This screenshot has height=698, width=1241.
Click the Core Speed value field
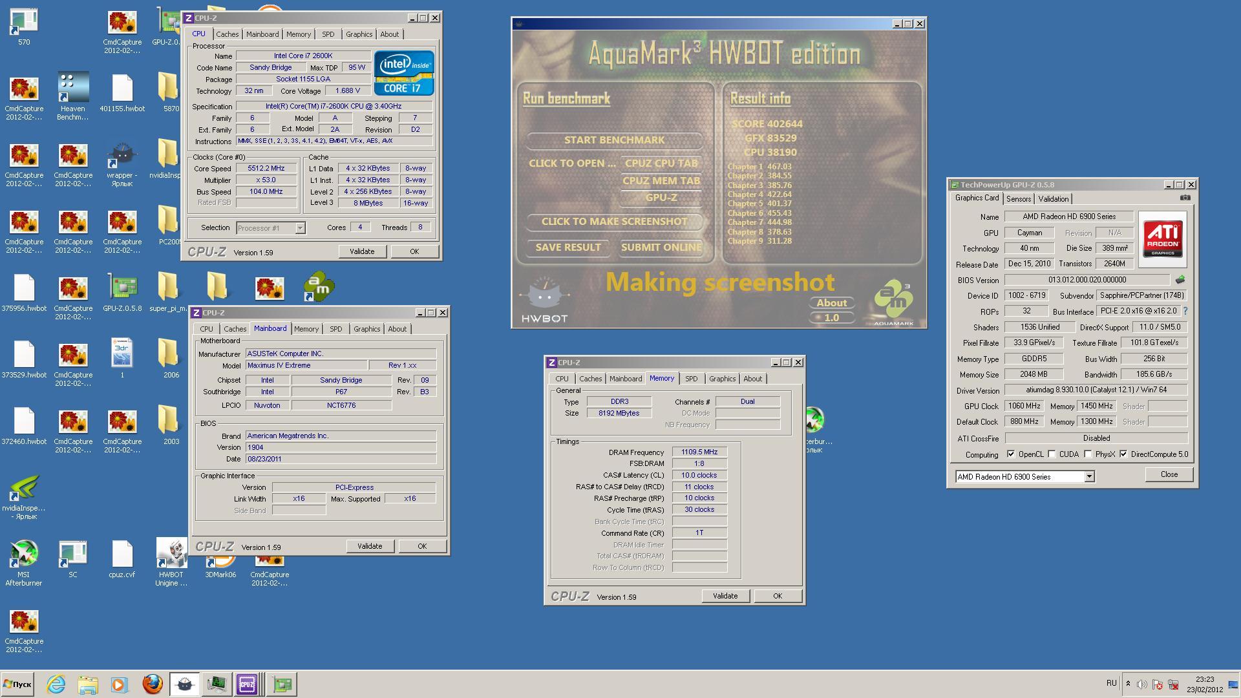pos(266,168)
